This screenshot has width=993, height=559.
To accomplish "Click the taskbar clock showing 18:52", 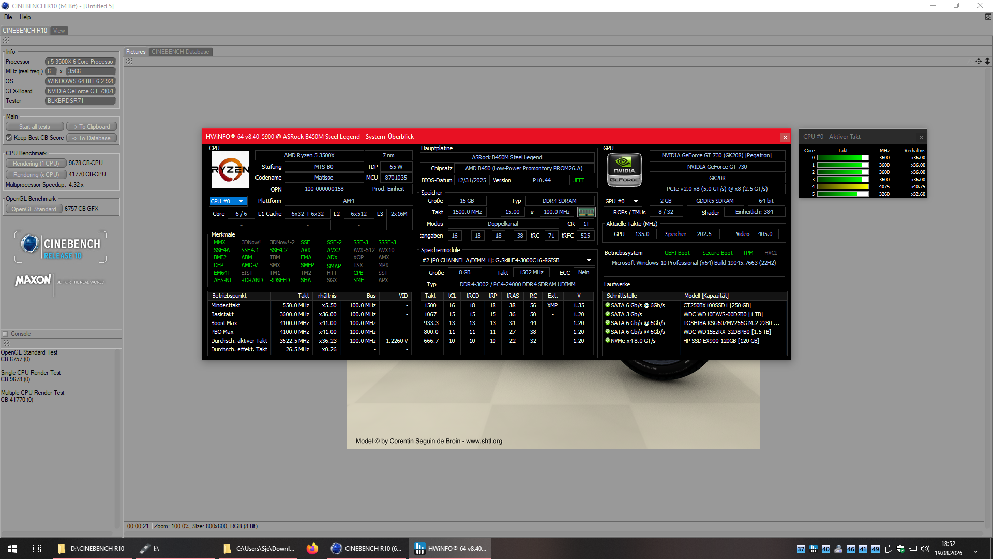I will click(x=949, y=549).
